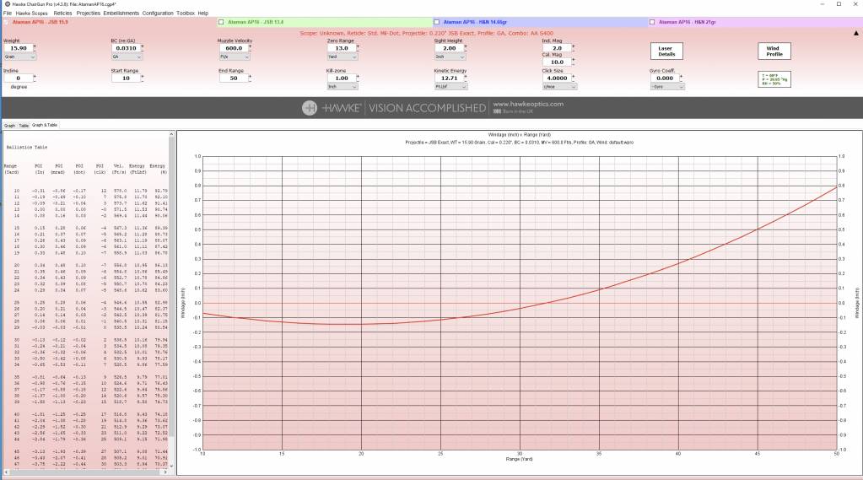Open the File menu
863x480 pixels.
point(7,13)
